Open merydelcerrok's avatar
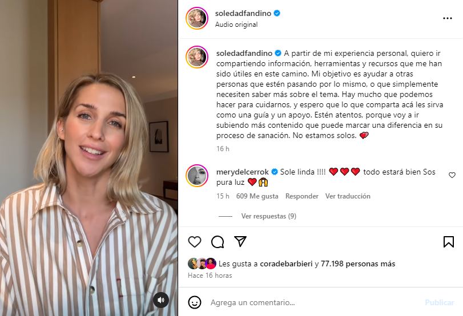Screen dimensions: 463x316 [197, 176]
